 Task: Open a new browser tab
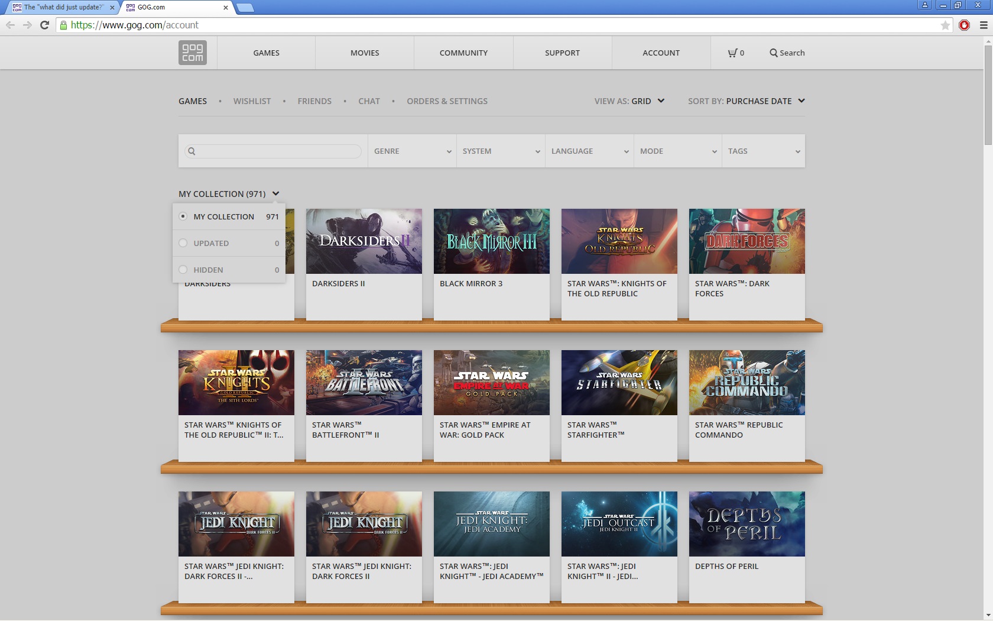pyautogui.click(x=245, y=8)
